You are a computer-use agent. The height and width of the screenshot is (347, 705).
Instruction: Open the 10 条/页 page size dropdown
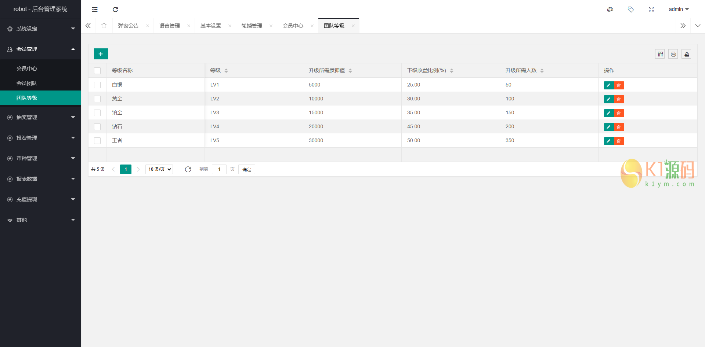(x=159, y=169)
